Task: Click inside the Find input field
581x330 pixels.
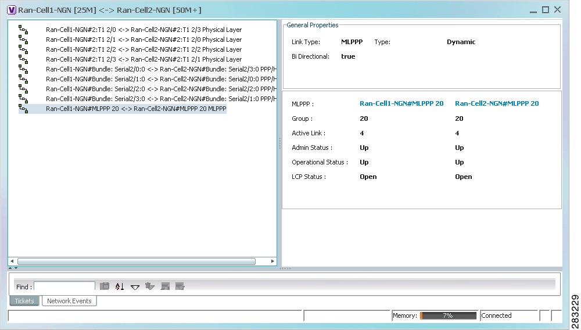Action: pyautogui.click(x=64, y=286)
